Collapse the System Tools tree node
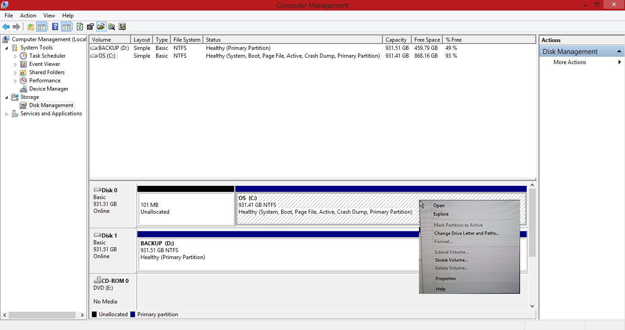 (6, 48)
